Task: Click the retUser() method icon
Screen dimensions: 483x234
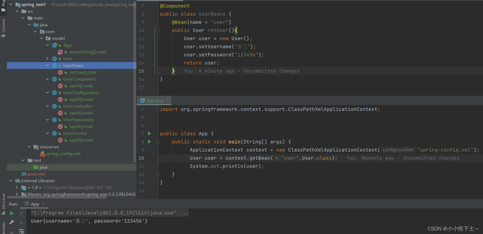Action: 60,72
